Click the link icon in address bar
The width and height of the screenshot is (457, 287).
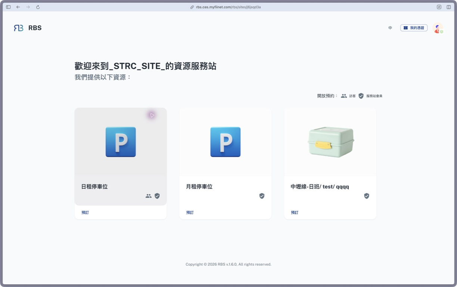click(x=192, y=7)
